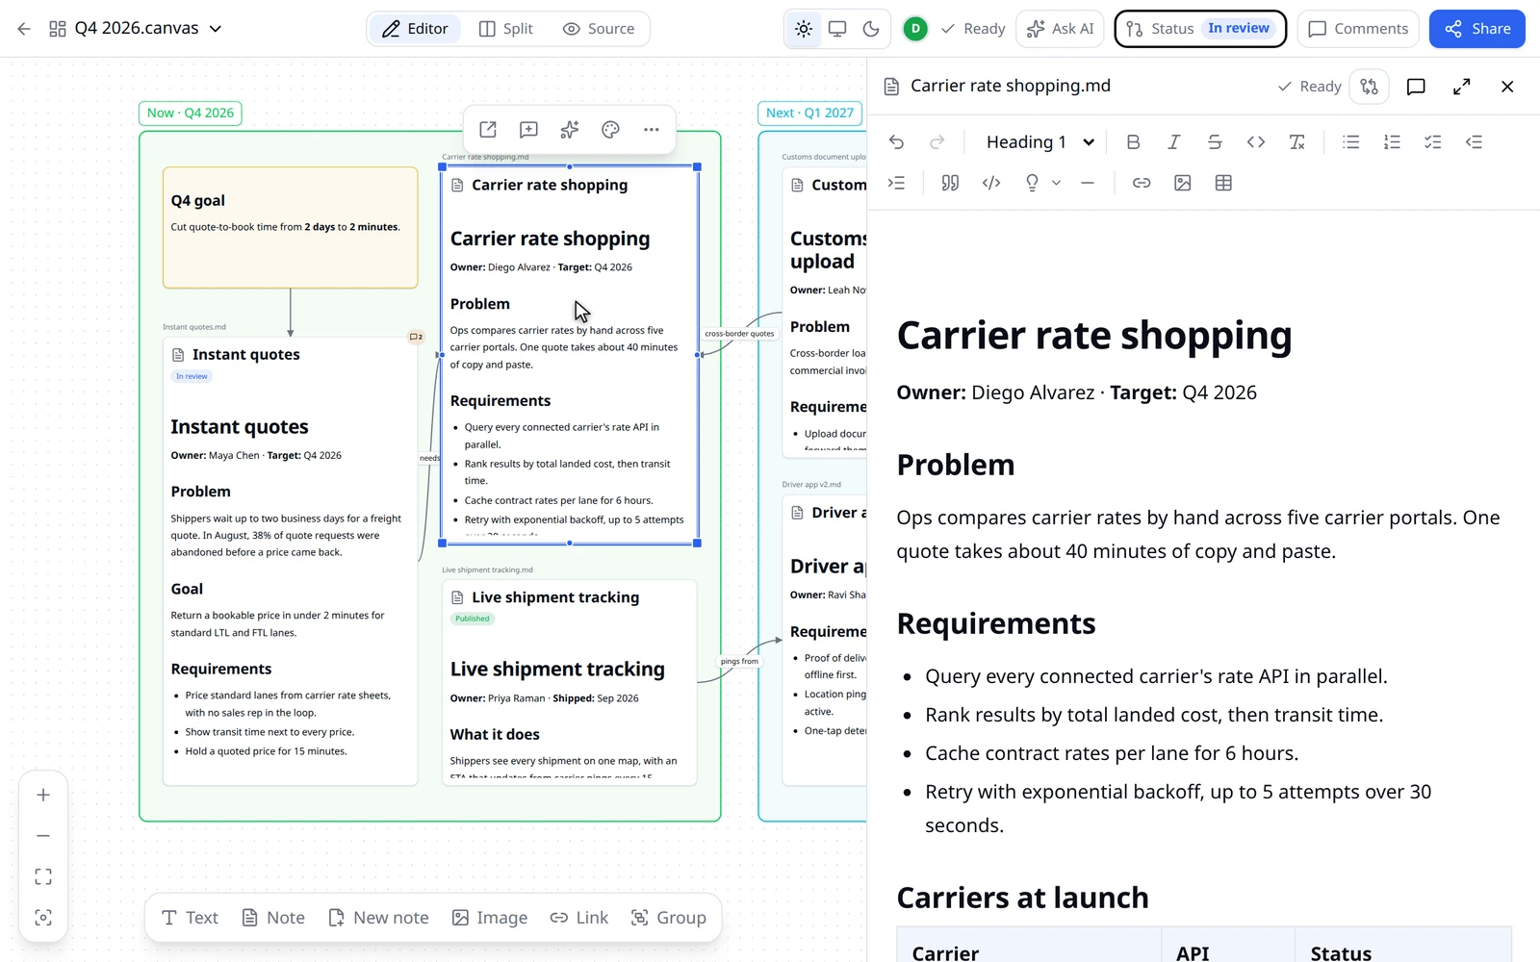Add a Group to the canvas
1540x962 pixels.
pos(669,918)
